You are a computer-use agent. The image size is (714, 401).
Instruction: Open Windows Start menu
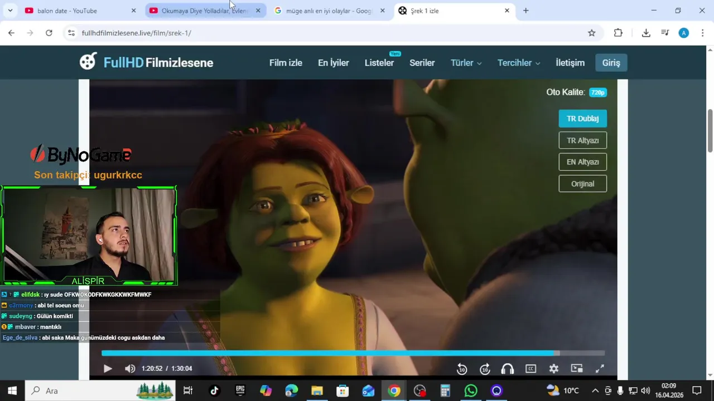(12, 390)
